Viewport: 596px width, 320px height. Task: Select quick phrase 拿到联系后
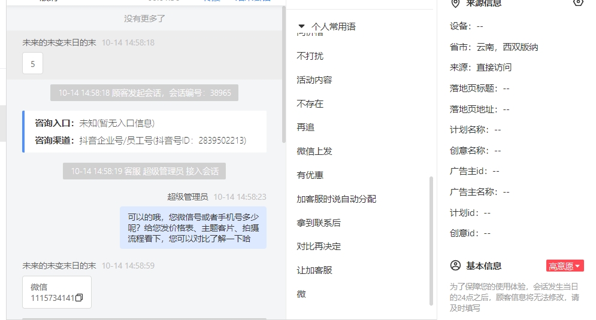[x=319, y=223]
